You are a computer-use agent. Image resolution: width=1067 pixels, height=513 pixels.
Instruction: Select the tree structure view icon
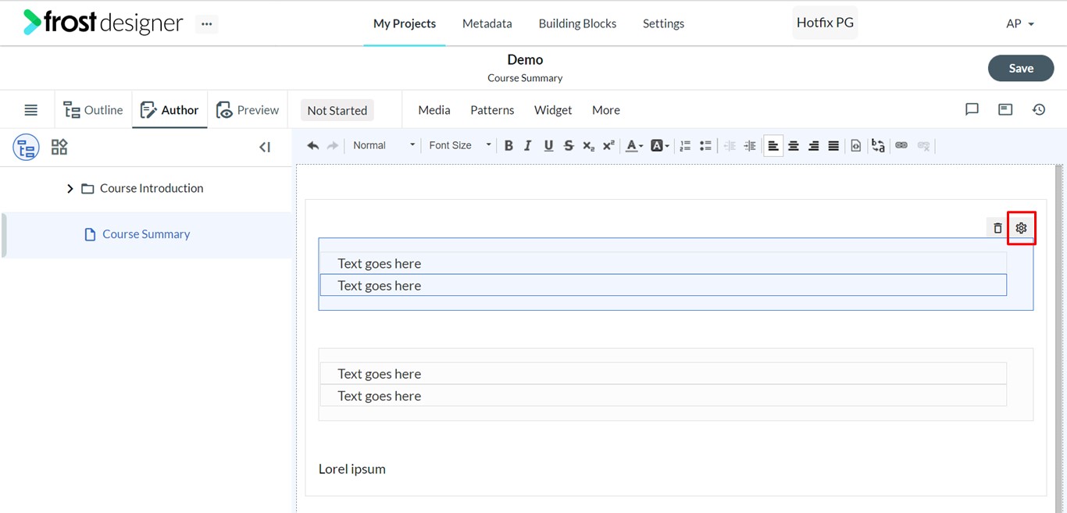click(x=26, y=147)
